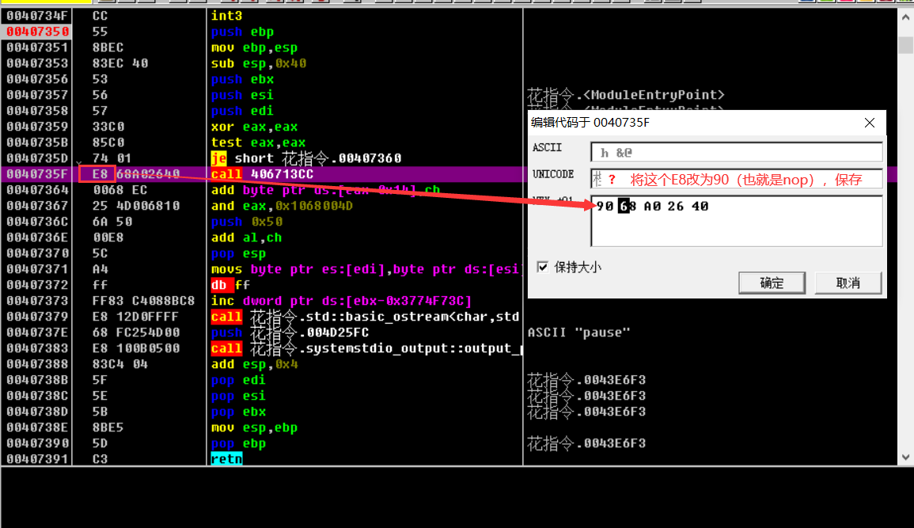Click instruction 'pop edi'
The height and width of the screenshot is (528, 914).
tap(238, 379)
